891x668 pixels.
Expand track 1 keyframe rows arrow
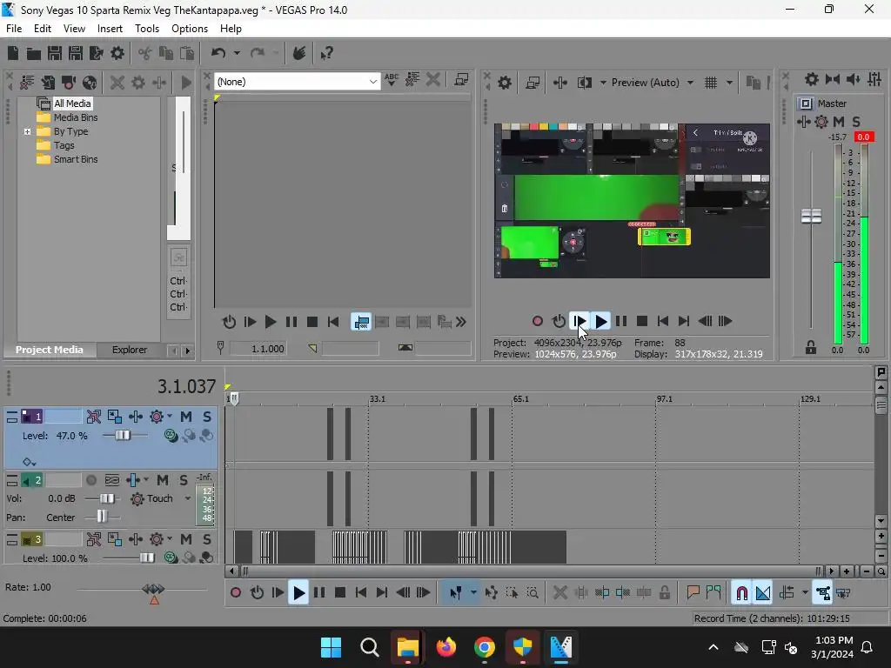30,463
